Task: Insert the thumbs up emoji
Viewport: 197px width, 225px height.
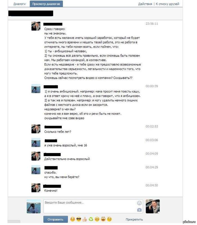Action: click(x=85, y=219)
